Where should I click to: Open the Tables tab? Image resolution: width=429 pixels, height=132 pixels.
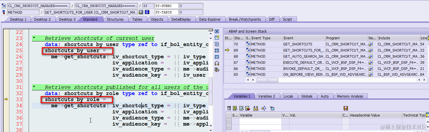tap(137, 19)
